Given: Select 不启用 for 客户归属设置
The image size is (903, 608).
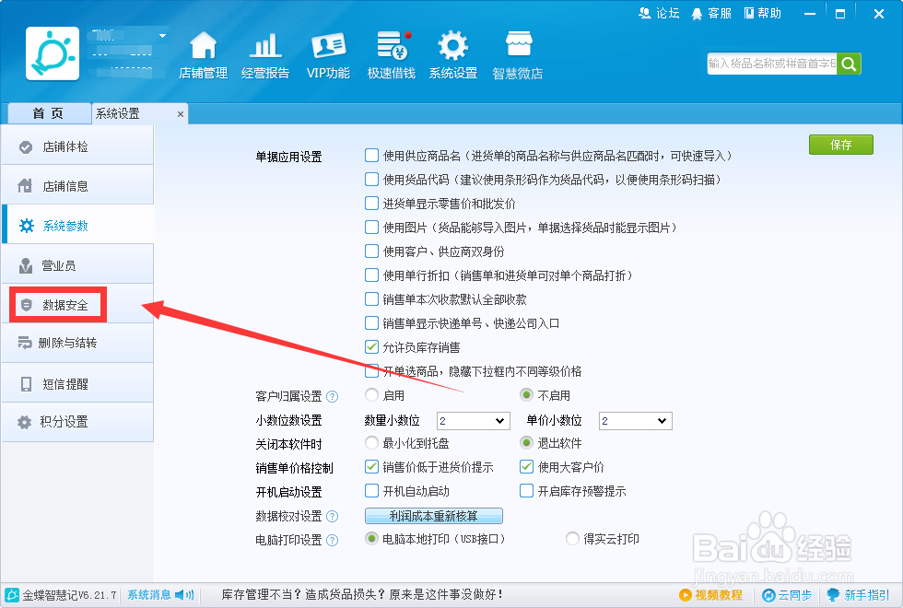Looking at the screenshot, I should click(x=526, y=395).
